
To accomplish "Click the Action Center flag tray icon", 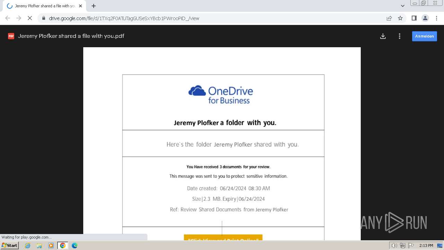I will (x=411, y=245).
